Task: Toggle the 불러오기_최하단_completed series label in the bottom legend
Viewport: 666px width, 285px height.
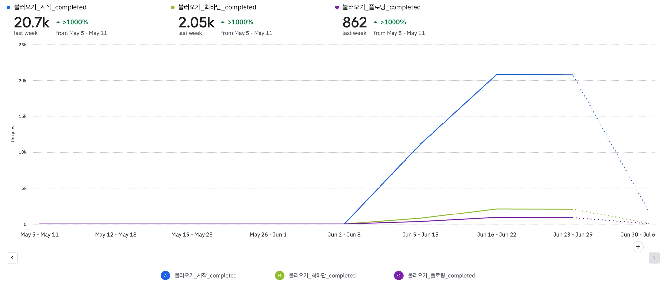Action: click(322, 276)
